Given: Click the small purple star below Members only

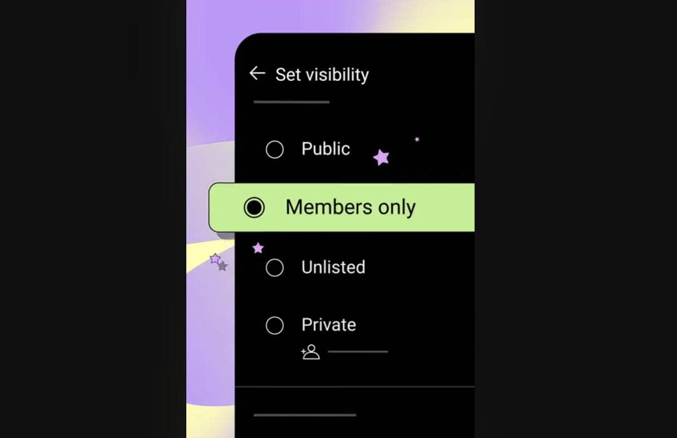Looking at the screenshot, I should coord(258,248).
